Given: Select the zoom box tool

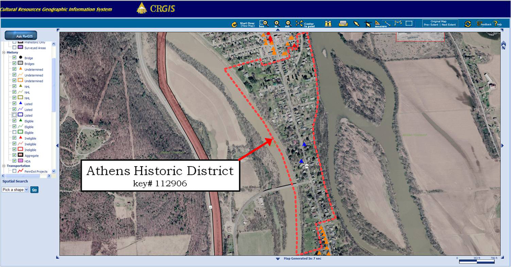Looking at the screenshot, I should pos(264,23).
